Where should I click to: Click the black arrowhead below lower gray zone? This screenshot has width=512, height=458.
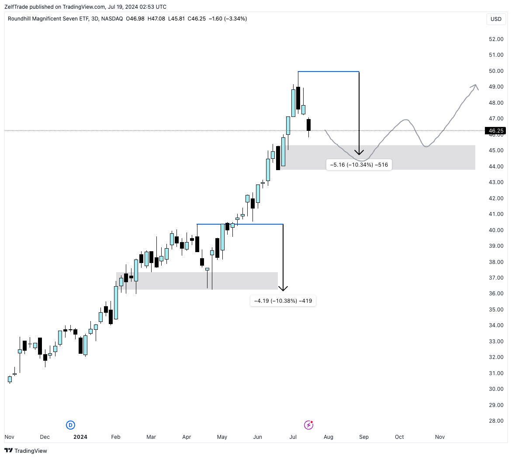click(283, 288)
